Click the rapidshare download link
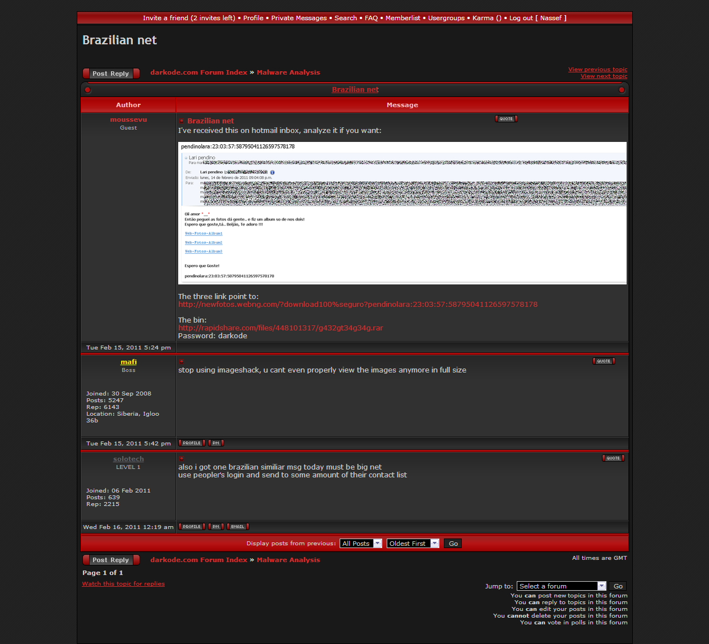The image size is (709, 644). tap(280, 328)
